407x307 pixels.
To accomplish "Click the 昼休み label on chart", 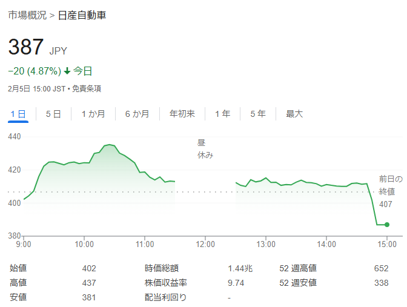I will click(x=205, y=149).
